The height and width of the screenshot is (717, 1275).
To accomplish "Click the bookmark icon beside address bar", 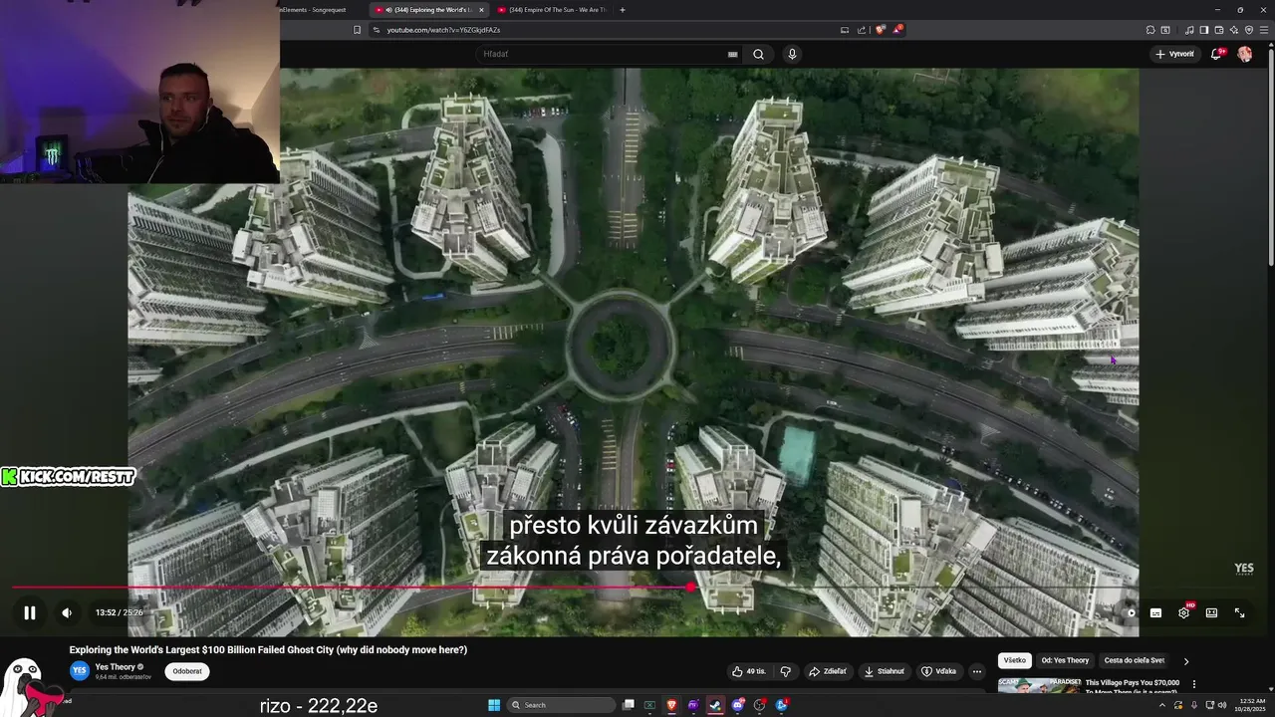I will tap(358, 30).
